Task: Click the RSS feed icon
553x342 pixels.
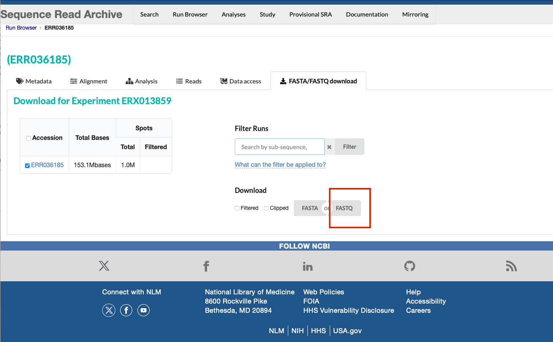Action: tap(511, 266)
